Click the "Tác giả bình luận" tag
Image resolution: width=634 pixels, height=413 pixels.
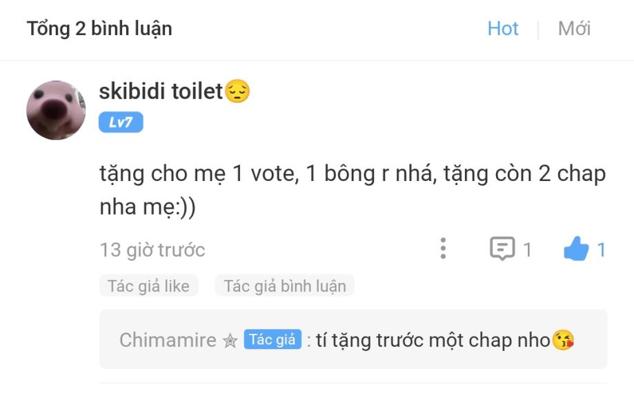[284, 286]
